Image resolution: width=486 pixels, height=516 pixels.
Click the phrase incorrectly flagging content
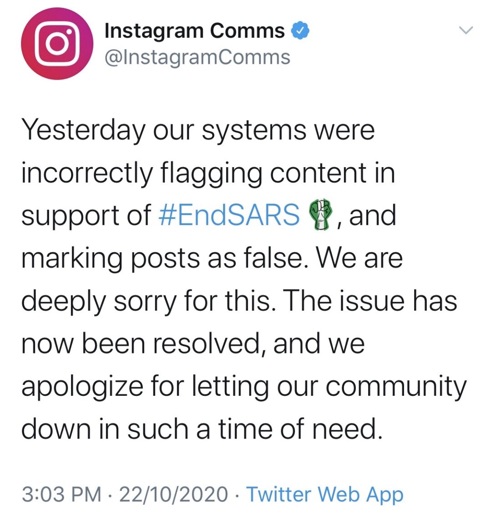[193, 174]
